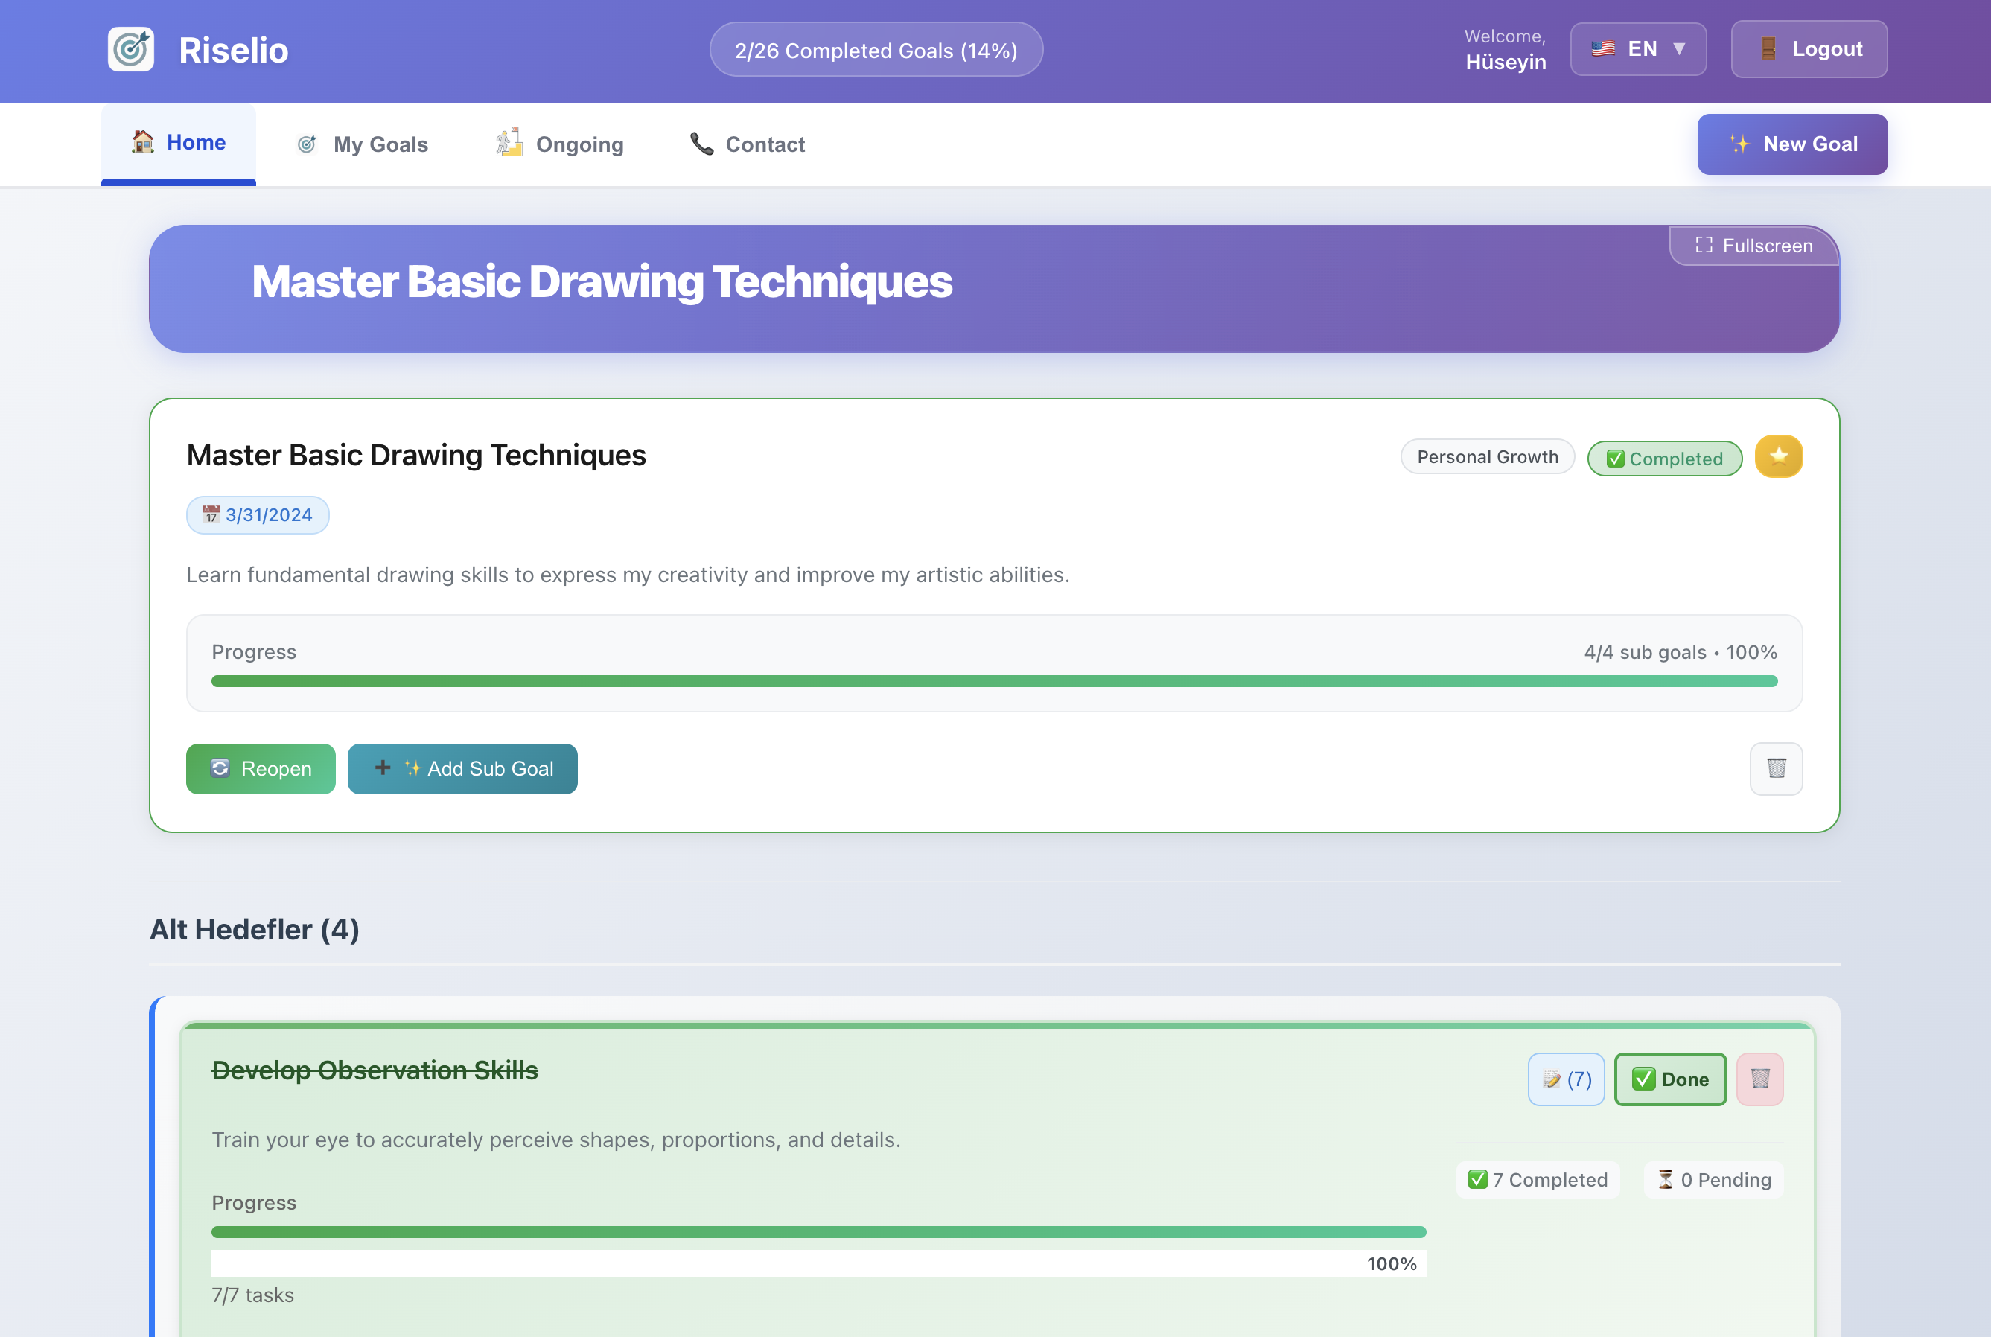Click the Riselio target logo icon
The width and height of the screenshot is (1991, 1337).
[130, 49]
